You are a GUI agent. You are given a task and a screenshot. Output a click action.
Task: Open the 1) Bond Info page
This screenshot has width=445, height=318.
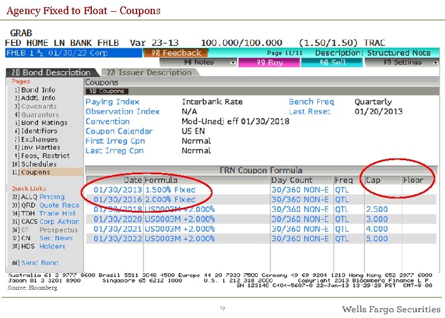coord(35,90)
